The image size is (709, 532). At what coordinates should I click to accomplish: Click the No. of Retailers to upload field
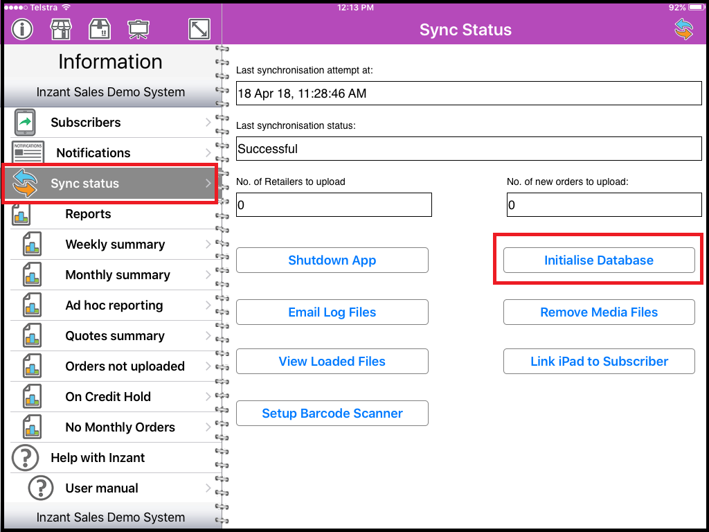click(334, 204)
